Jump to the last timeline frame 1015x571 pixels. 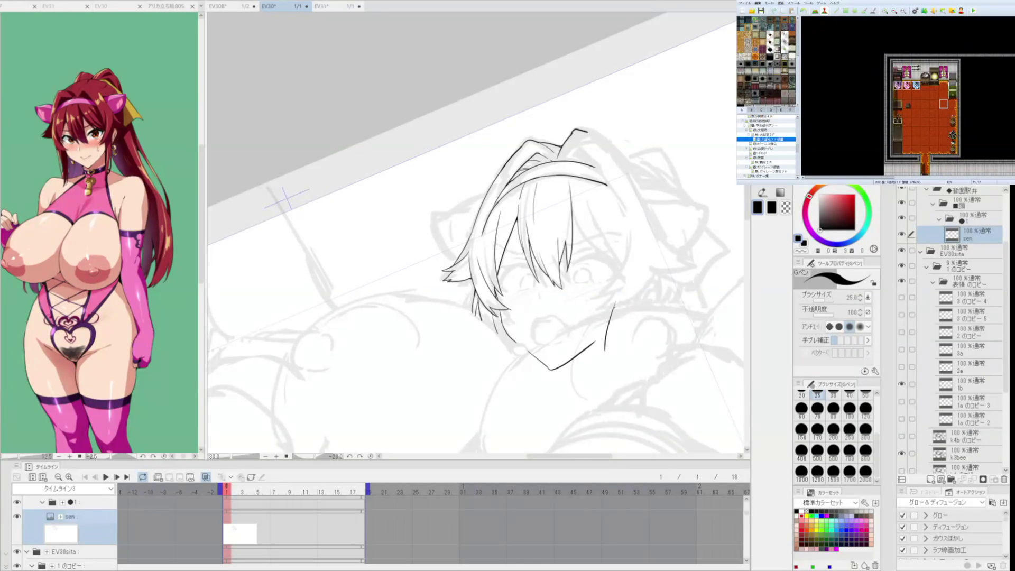coord(127,477)
